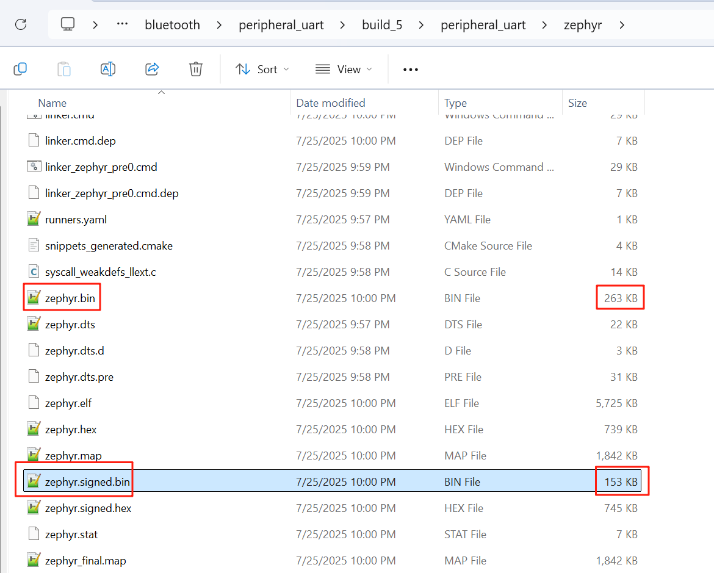Select the zephyr.map file icon
The image size is (714, 573).
(34, 455)
